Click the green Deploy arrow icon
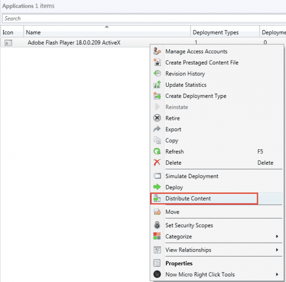286x282 pixels. coord(157,188)
